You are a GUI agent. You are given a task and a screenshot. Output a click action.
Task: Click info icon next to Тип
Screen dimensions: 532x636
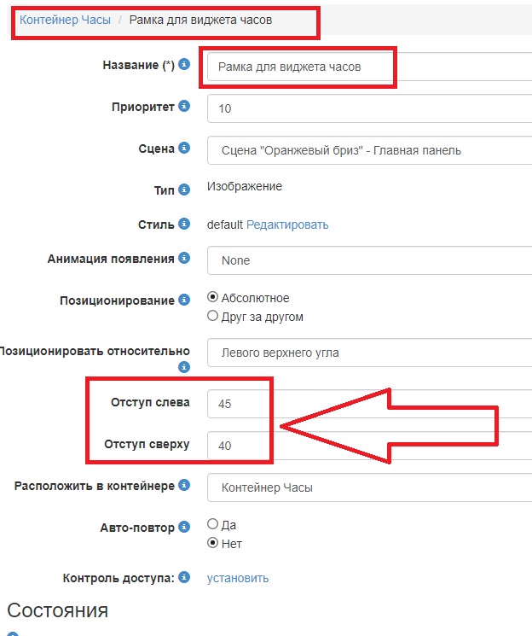[x=184, y=190]
